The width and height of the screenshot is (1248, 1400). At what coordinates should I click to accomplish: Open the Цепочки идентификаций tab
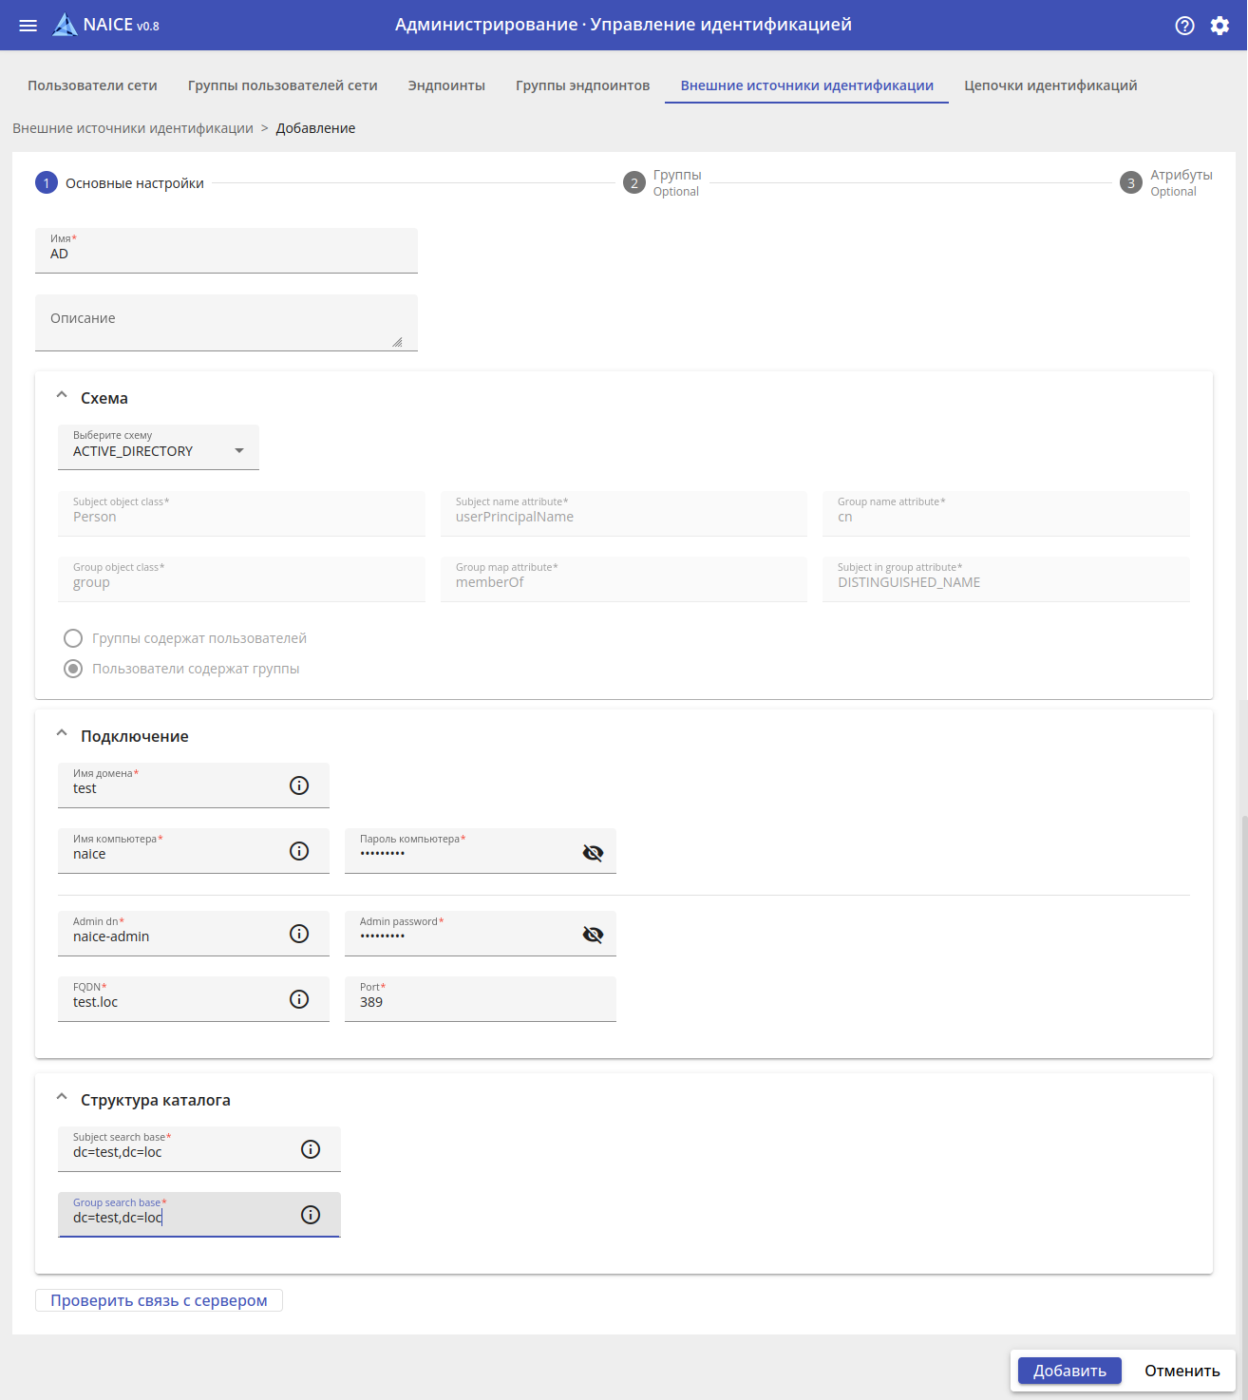click(x=1050, y=85)
